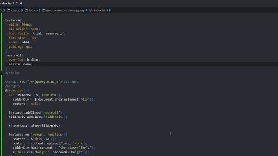
Task: Click the index.html breadcrumb item
Action: pyautogui.click(x=101, y=10)
